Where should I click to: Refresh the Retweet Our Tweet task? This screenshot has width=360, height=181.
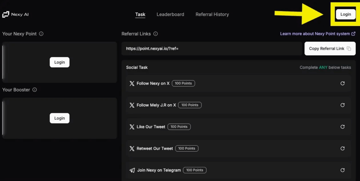point(342,148)
